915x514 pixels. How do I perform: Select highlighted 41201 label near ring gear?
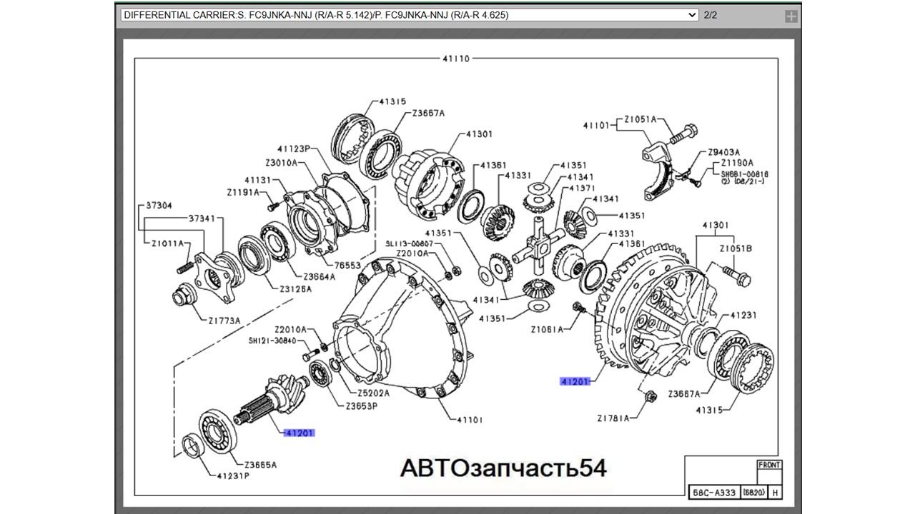click(x=575, y=382)
